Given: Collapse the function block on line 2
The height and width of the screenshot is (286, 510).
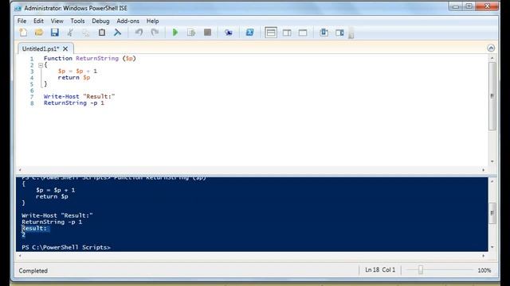Looking at the screenshot, I should pyautogui.click(x=41, y=65).
